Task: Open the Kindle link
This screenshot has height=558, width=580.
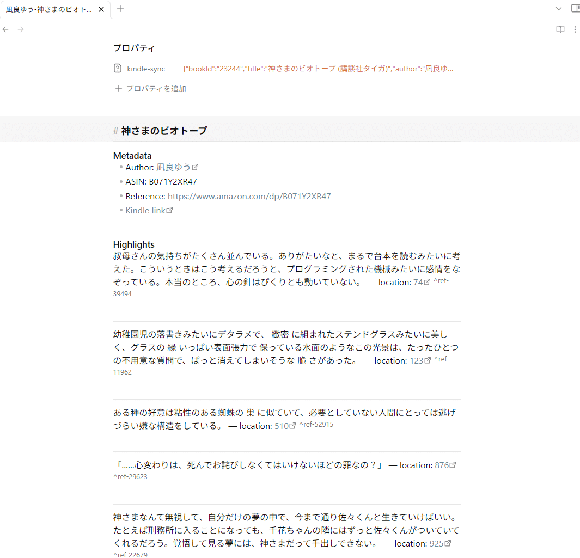Action: point(145,210)
